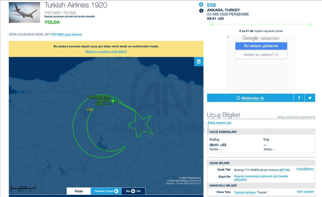
Task: Click the settings gear beside ESB
Action: coord(201,5)
